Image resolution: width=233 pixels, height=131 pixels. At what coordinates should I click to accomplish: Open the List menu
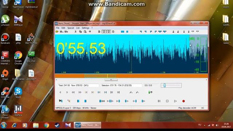point(78,28)
